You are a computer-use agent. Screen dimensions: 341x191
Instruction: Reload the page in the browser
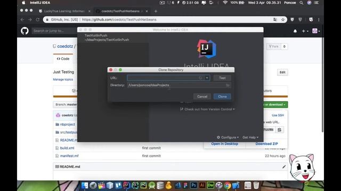pyautogui.click(x=38, y=20)
